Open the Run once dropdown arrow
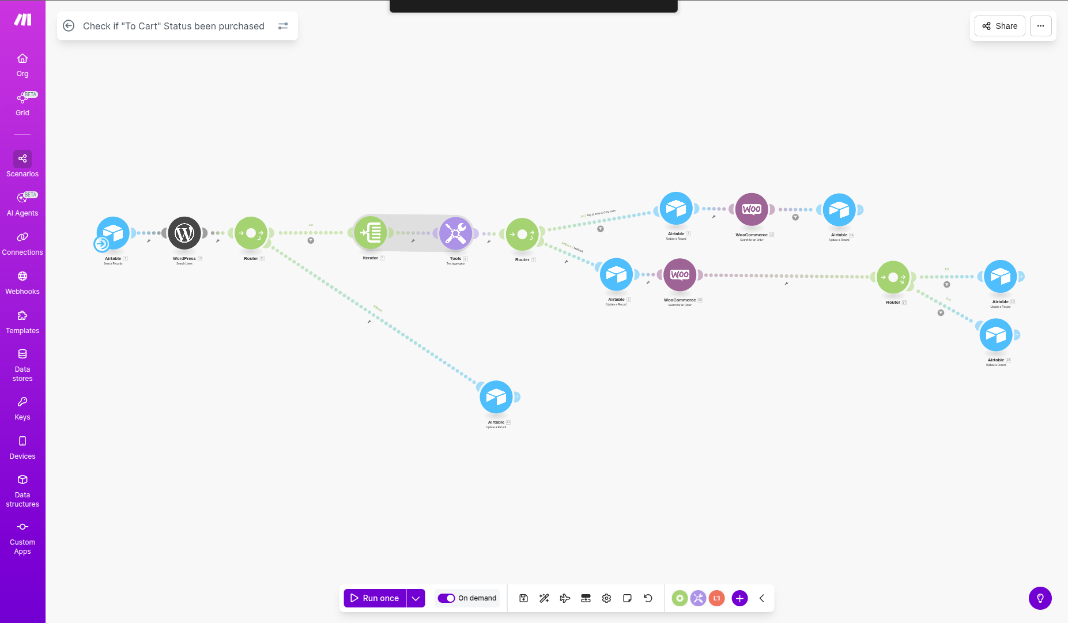Screen dimensions: 1068x623 [416, 598]
